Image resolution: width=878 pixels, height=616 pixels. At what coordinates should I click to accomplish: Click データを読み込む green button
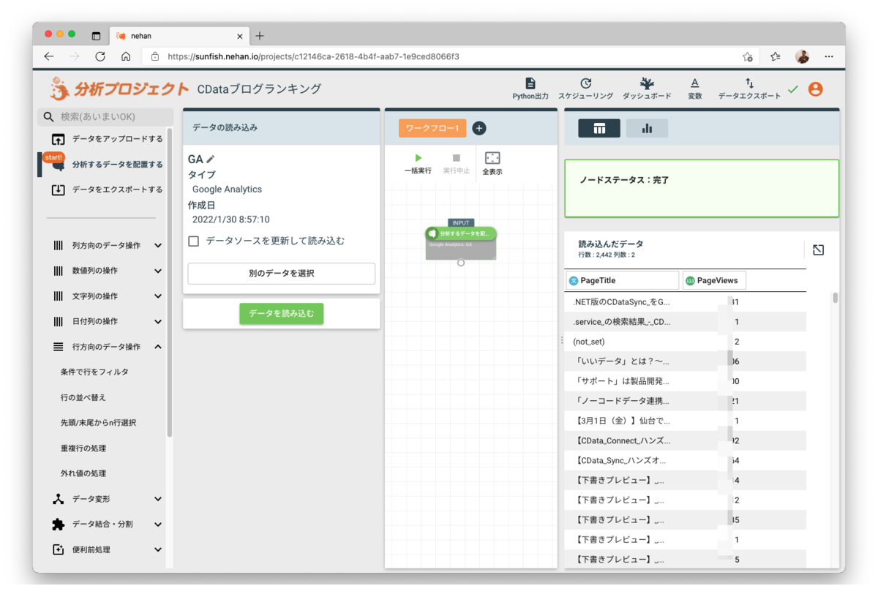click(282, 314)
